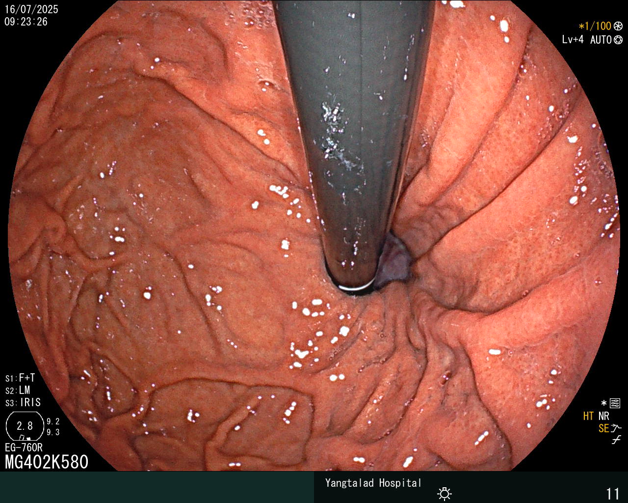Click the white NR indicator
Screen dimensions: 628x503
[x=603, y=416]
